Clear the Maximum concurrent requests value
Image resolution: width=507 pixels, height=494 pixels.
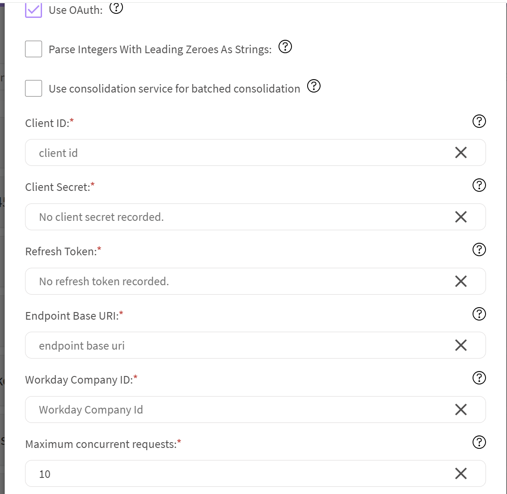(x=461, y=473)
